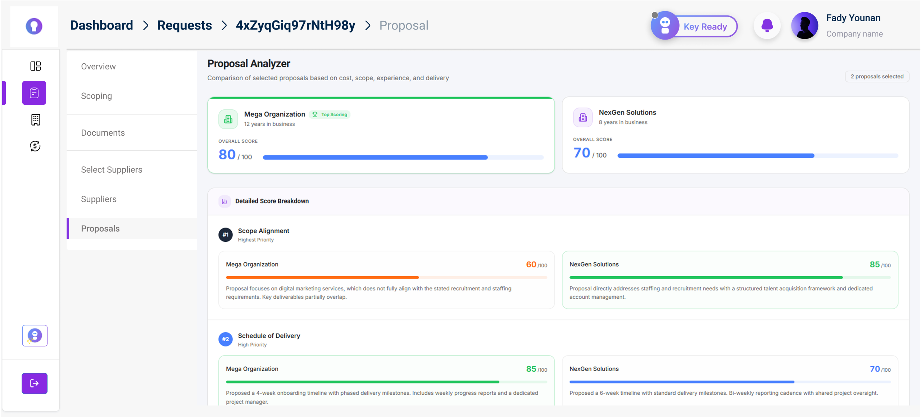The width and height of the screenshot is (921, 417).
Task: Go to Requests breadcrumb link
Action: [185, 26]
